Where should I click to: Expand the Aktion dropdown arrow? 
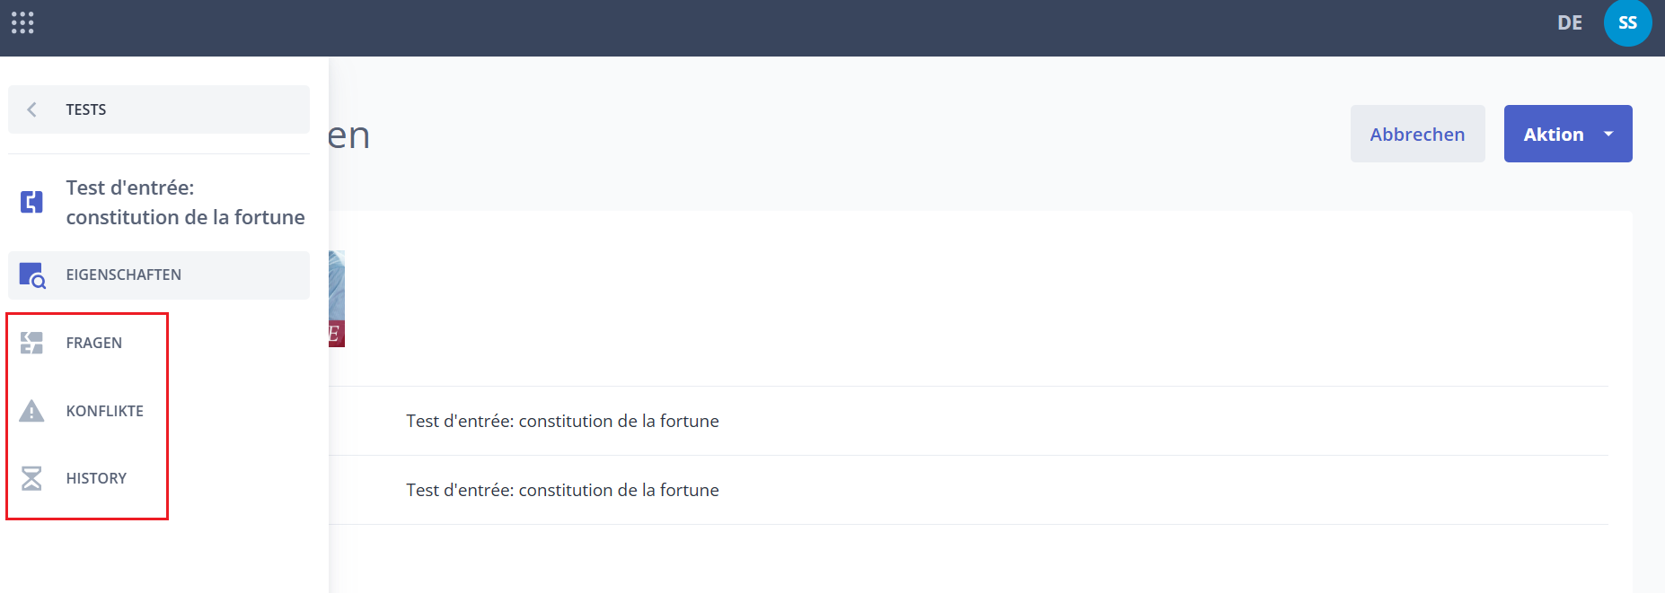(x=1608, y=134)
